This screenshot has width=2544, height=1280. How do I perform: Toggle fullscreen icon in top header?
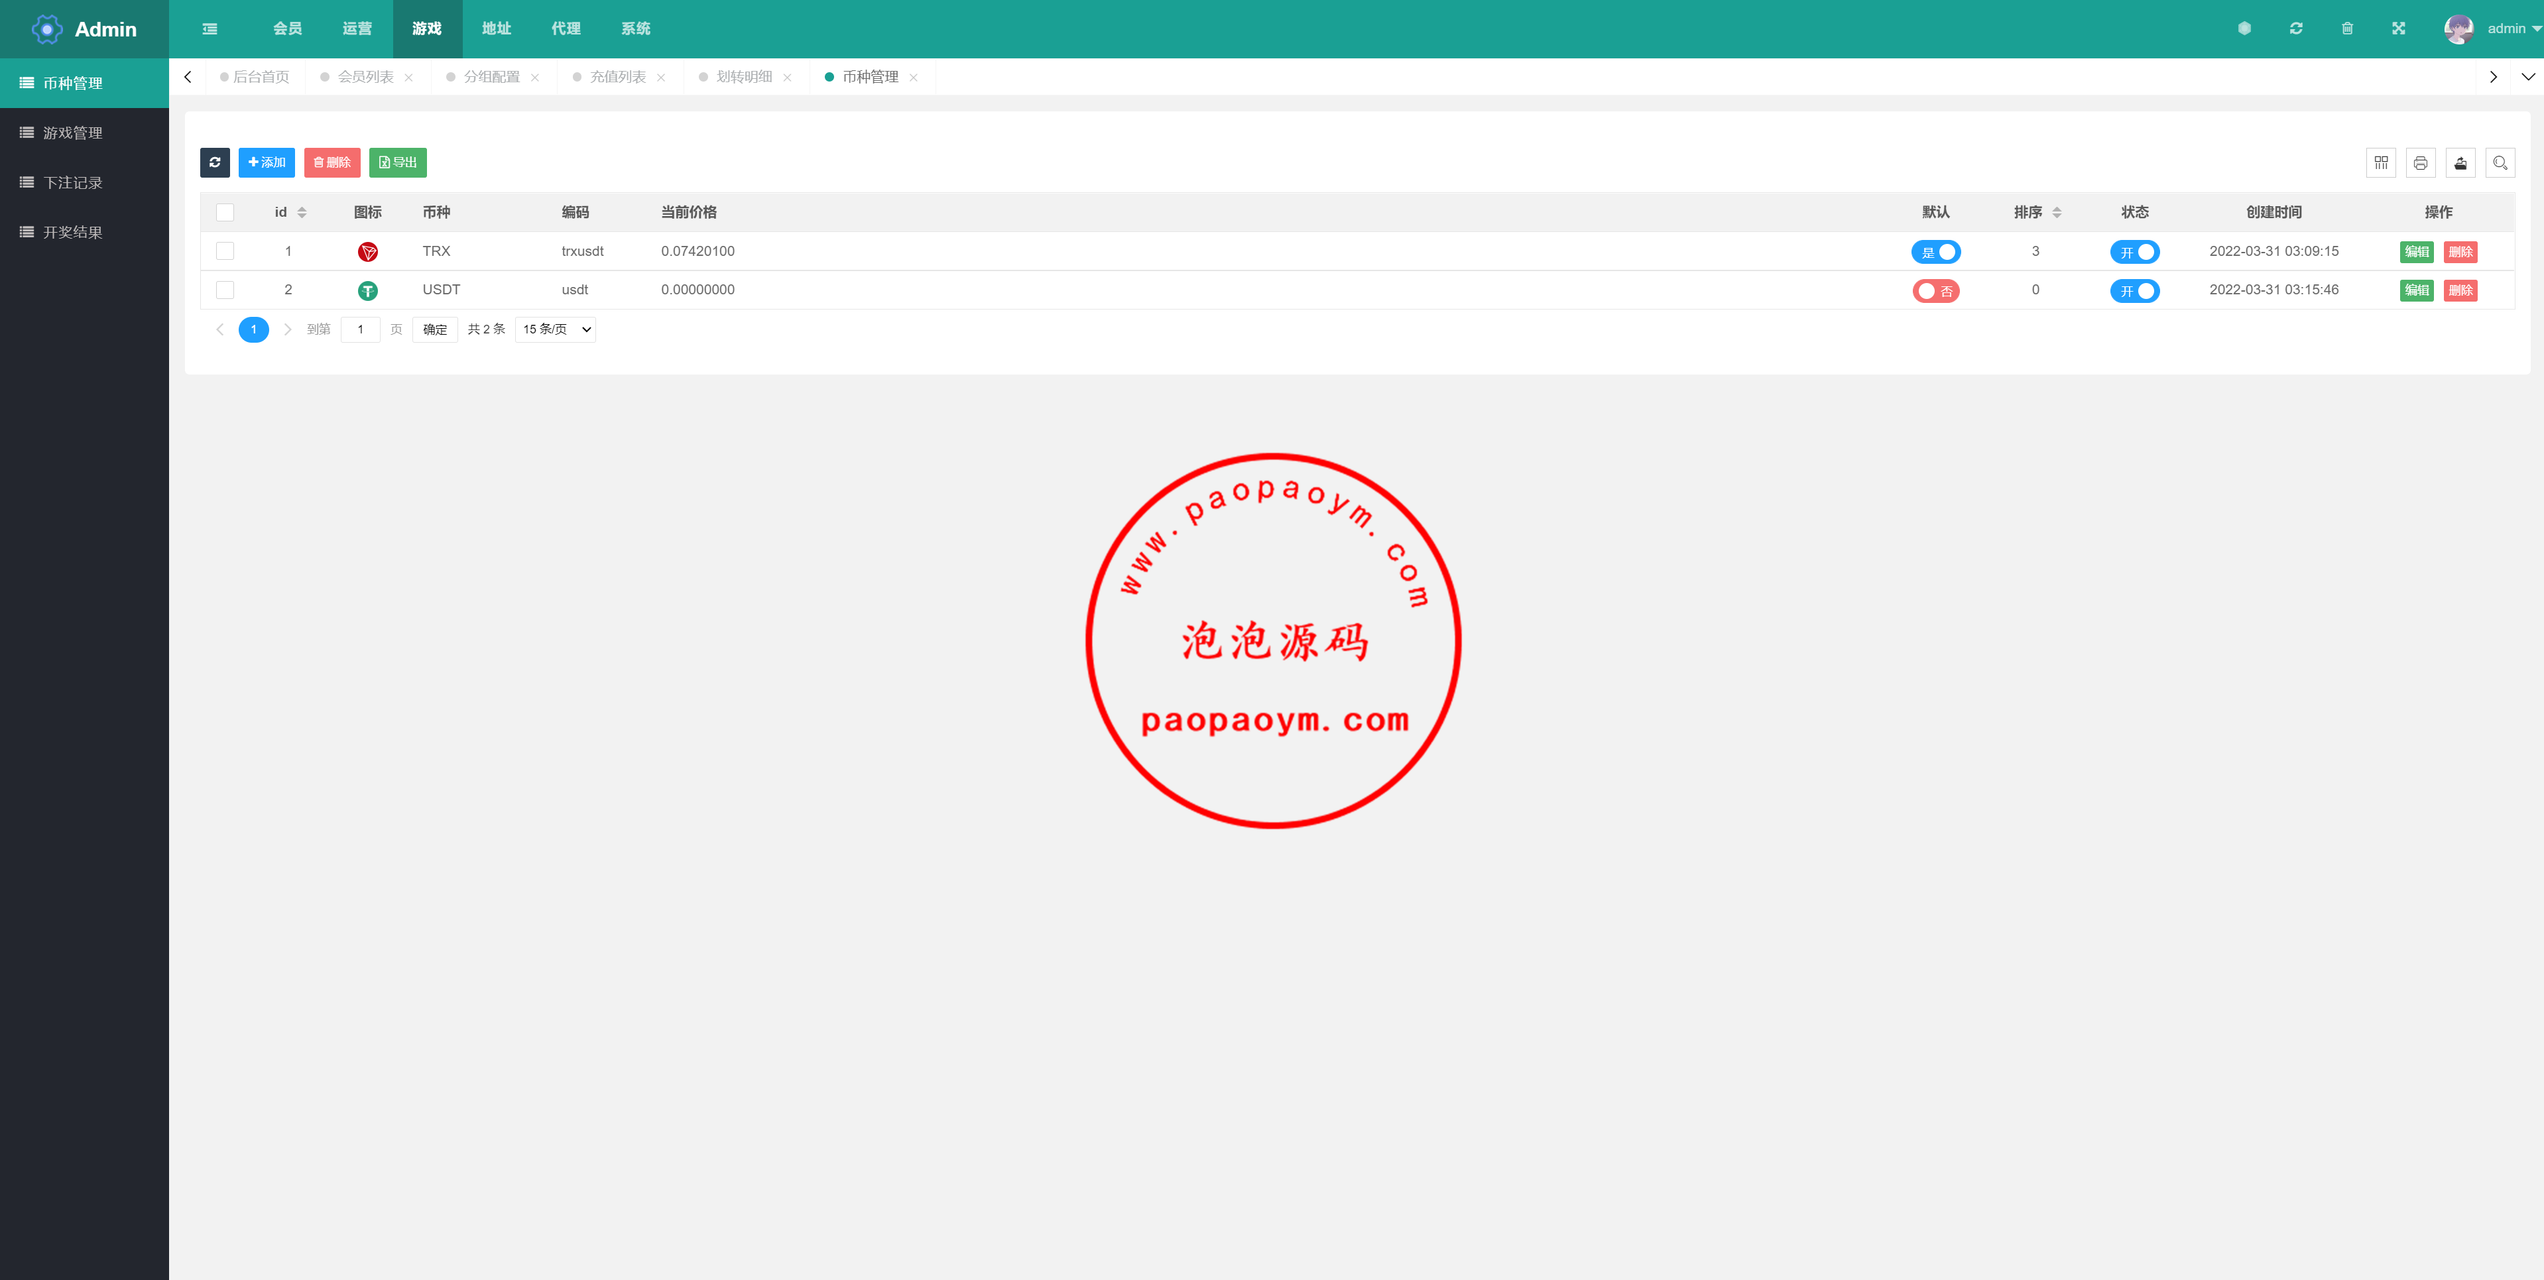(x=2398, y=29)
